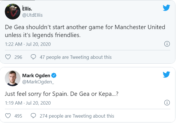Open the Ellis. display name link
This screenshot has height=123, width=176.
coord(29,9)
